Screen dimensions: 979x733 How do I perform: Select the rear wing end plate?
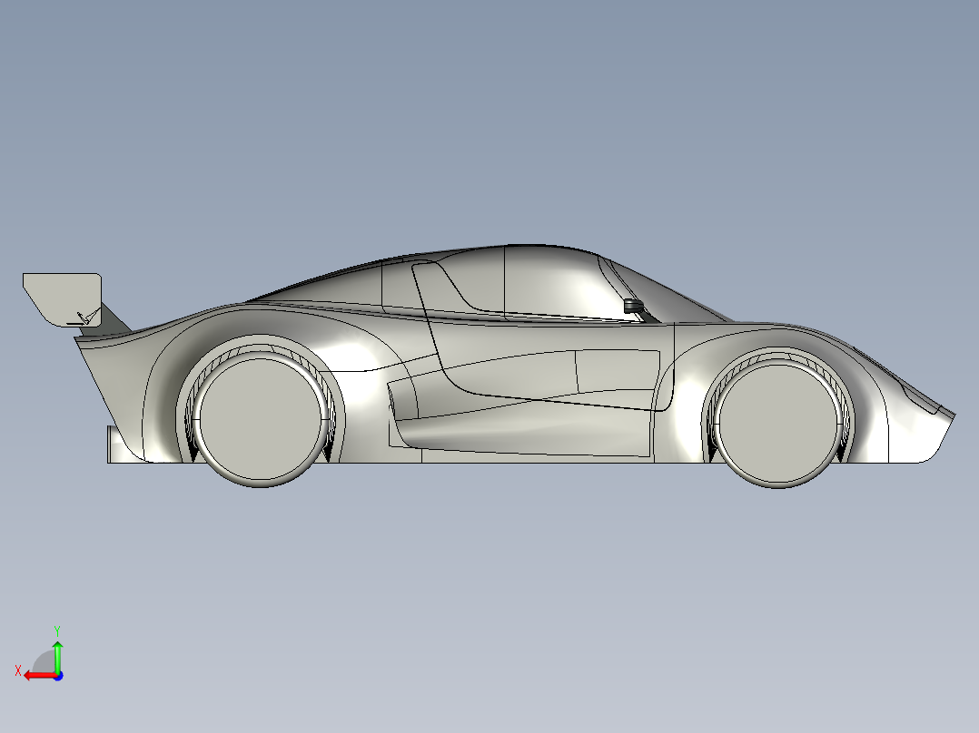pyautogui.click(x=63, y=298)
